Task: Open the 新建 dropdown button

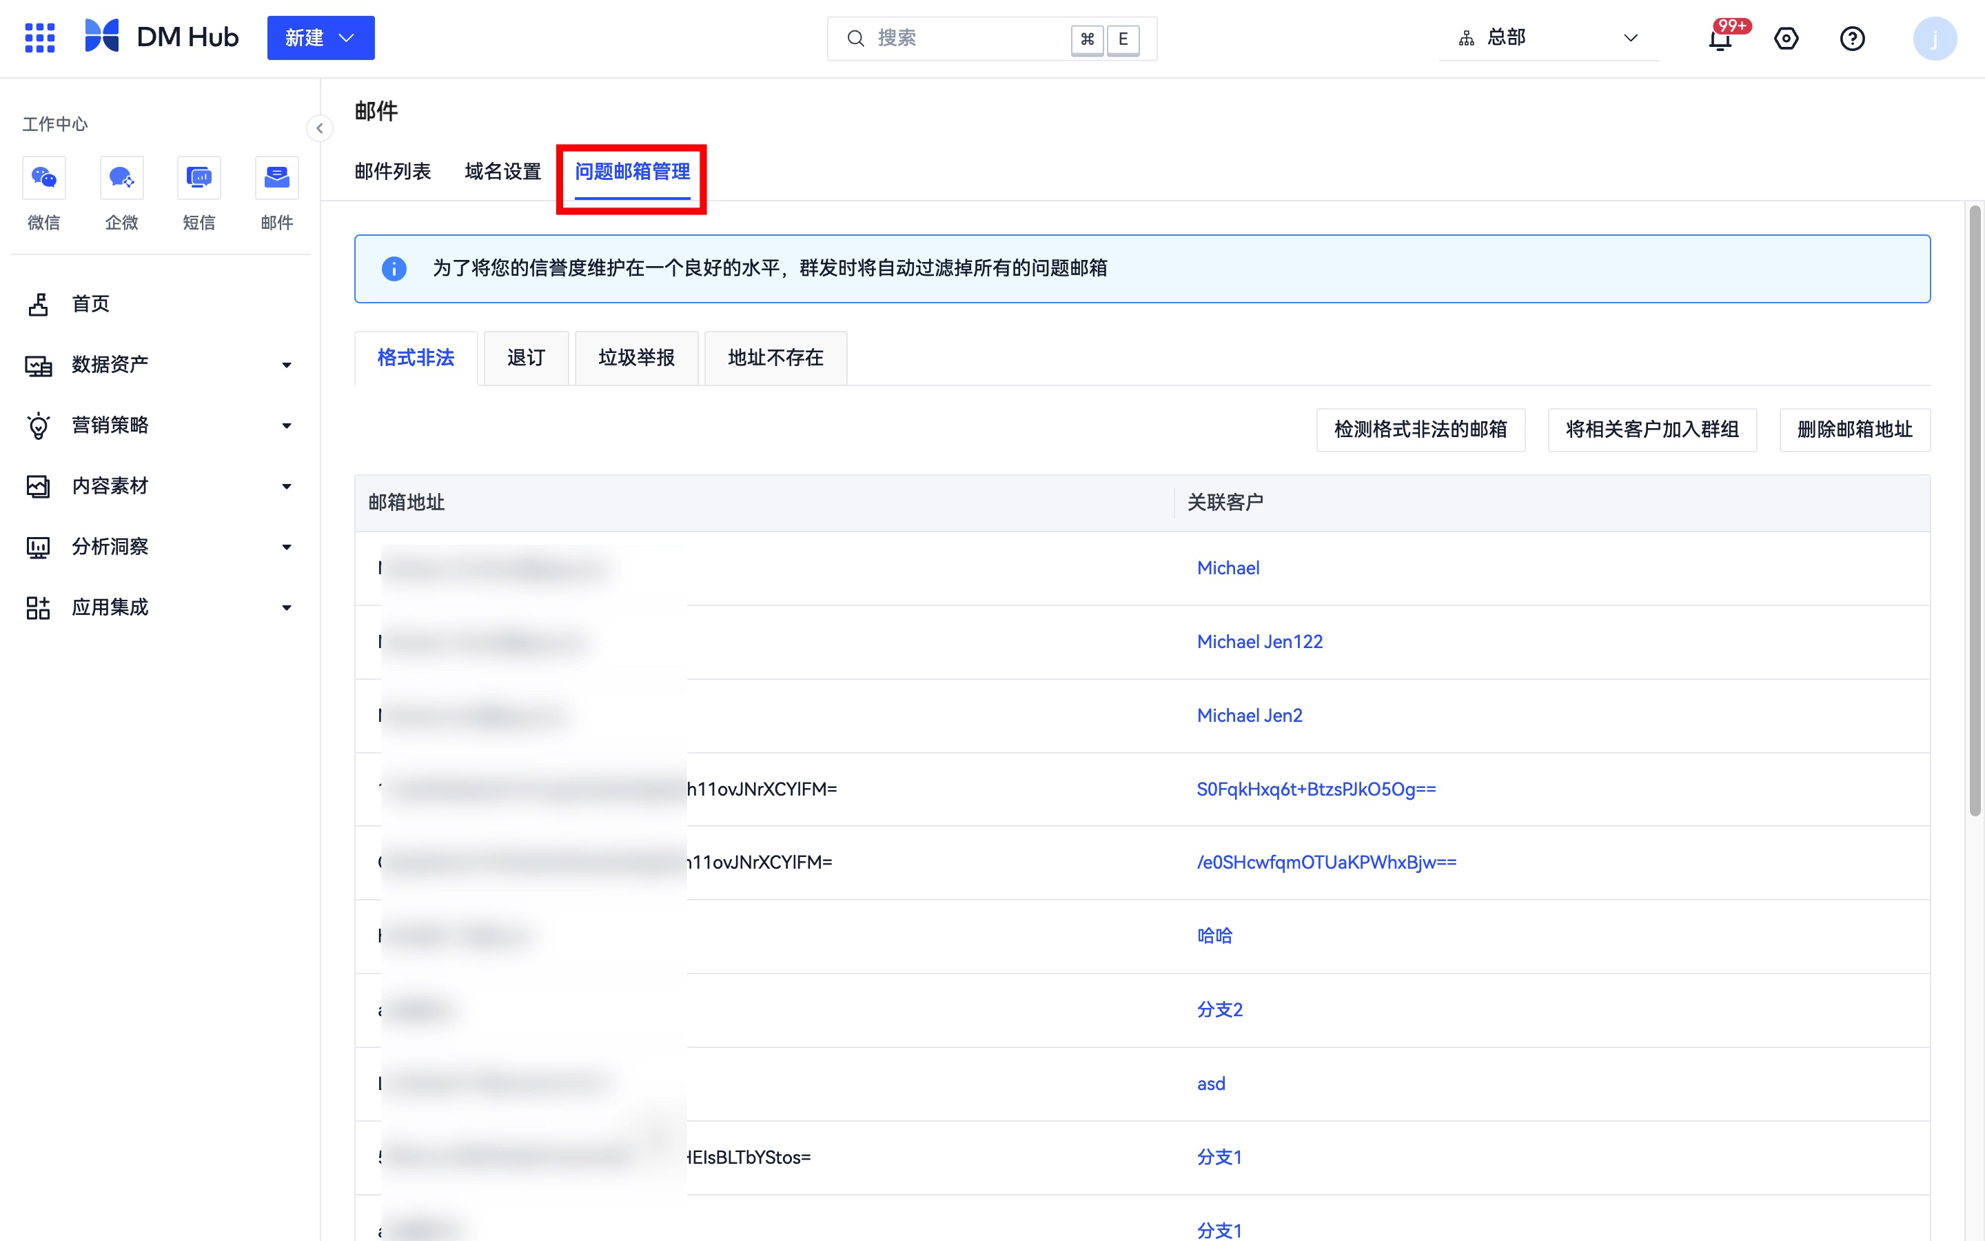Action: tap(320, 38)
